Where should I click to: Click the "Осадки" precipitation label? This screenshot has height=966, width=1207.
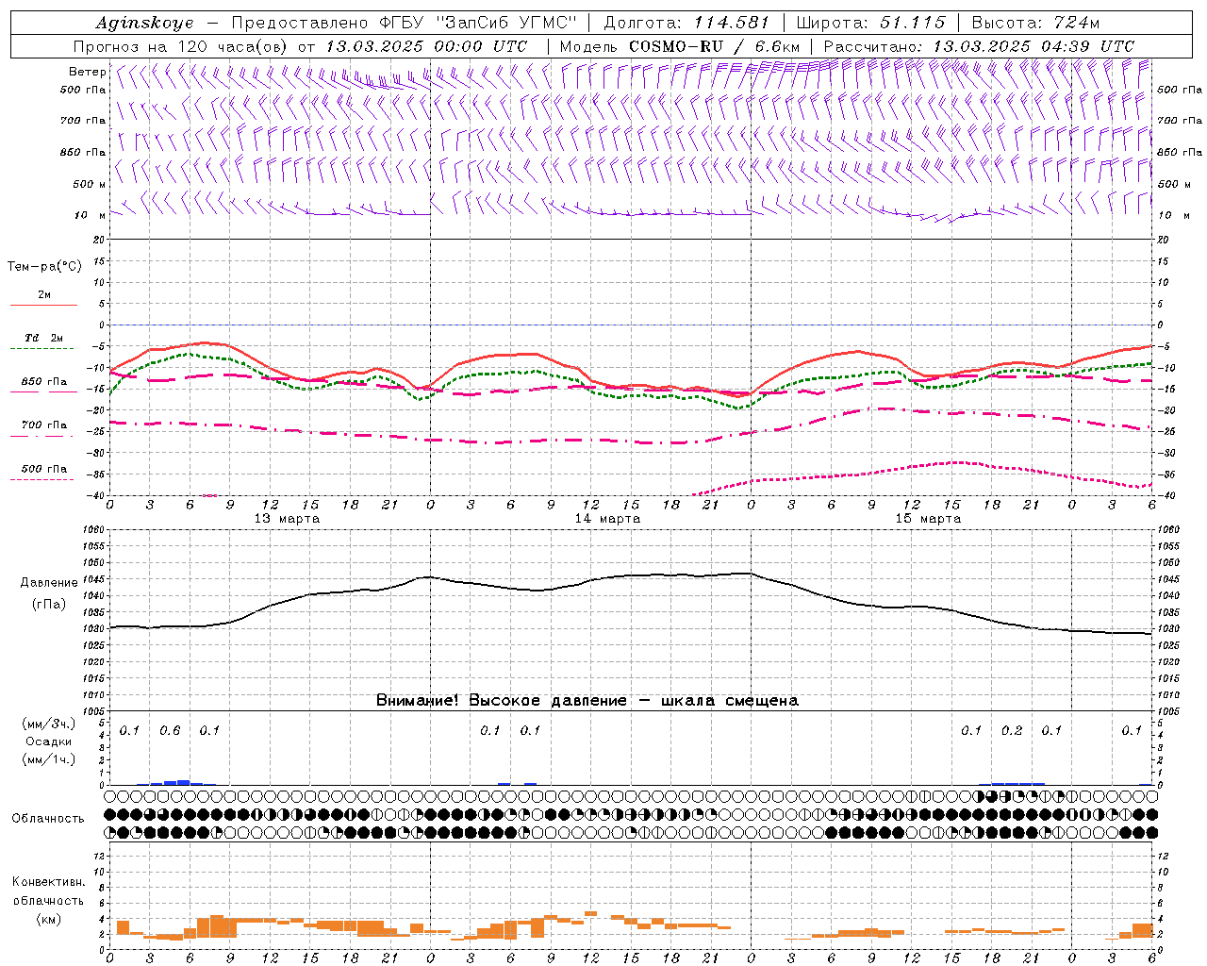49,741
